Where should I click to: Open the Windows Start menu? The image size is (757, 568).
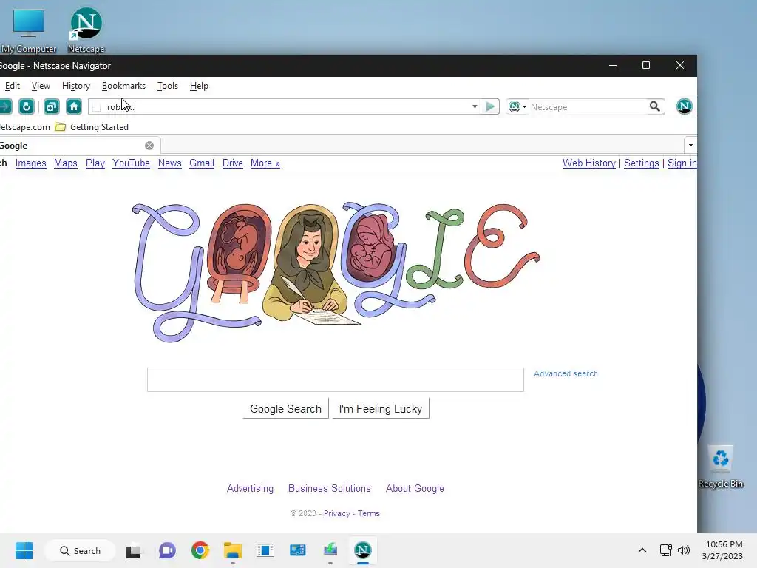tap(24, 550)
